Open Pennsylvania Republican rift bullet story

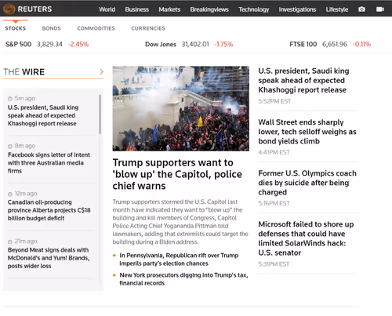179,260
